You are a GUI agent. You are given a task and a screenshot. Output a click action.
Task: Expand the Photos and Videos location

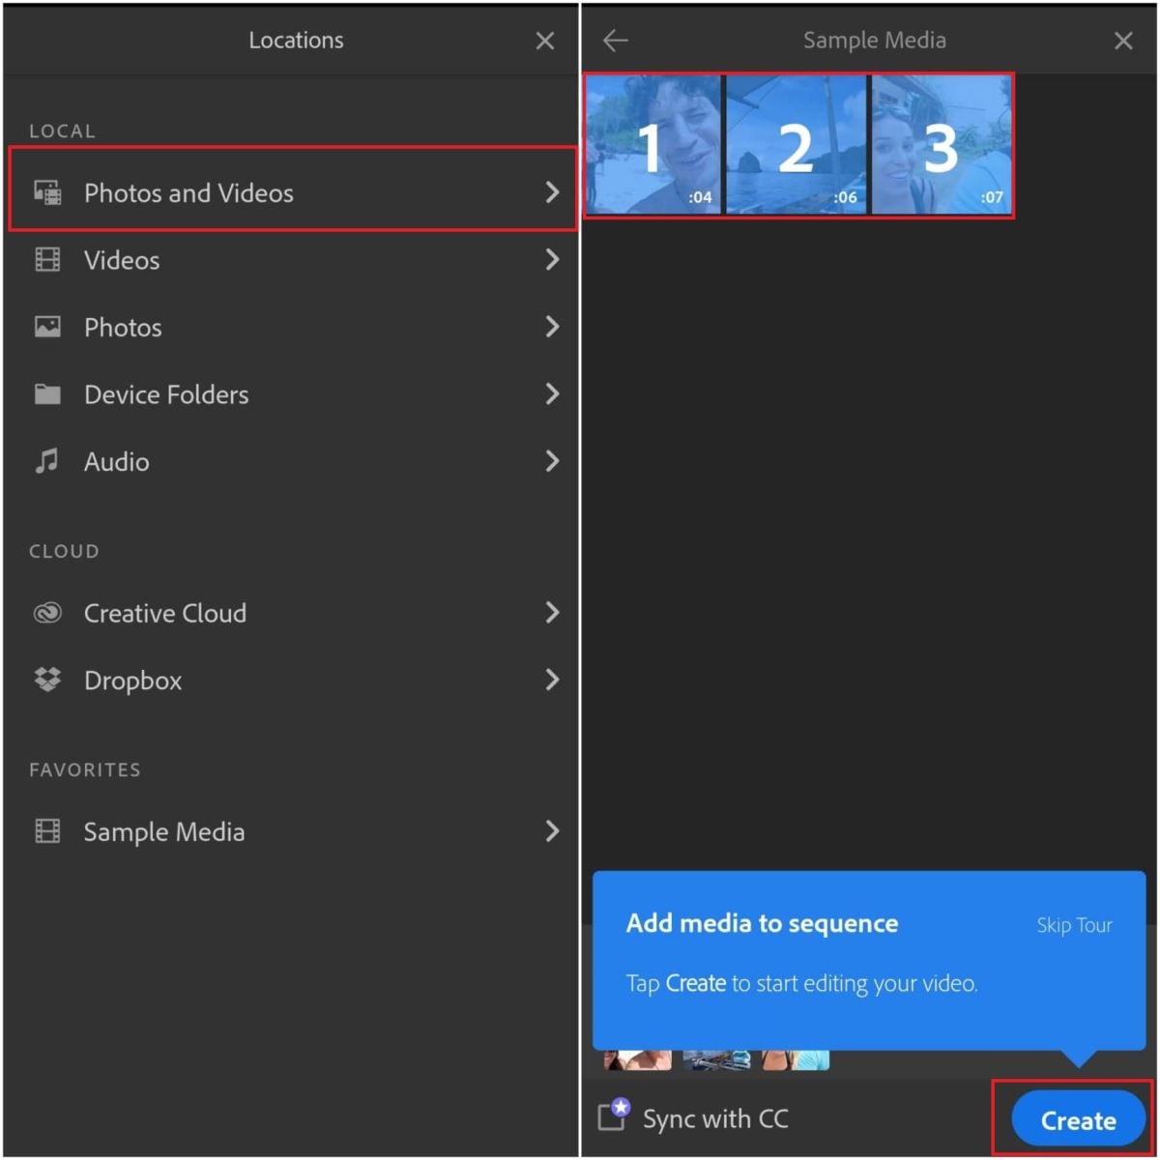point(552,191)
